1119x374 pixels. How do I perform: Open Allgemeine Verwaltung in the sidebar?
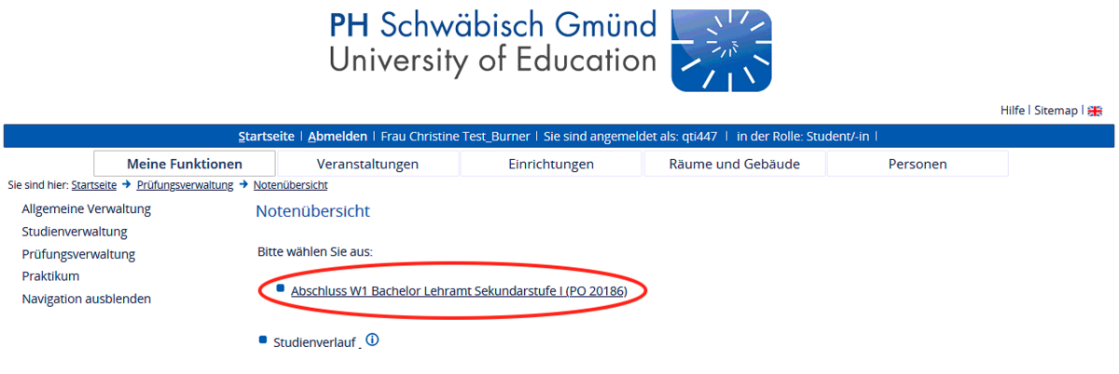(x=86, y=209)
